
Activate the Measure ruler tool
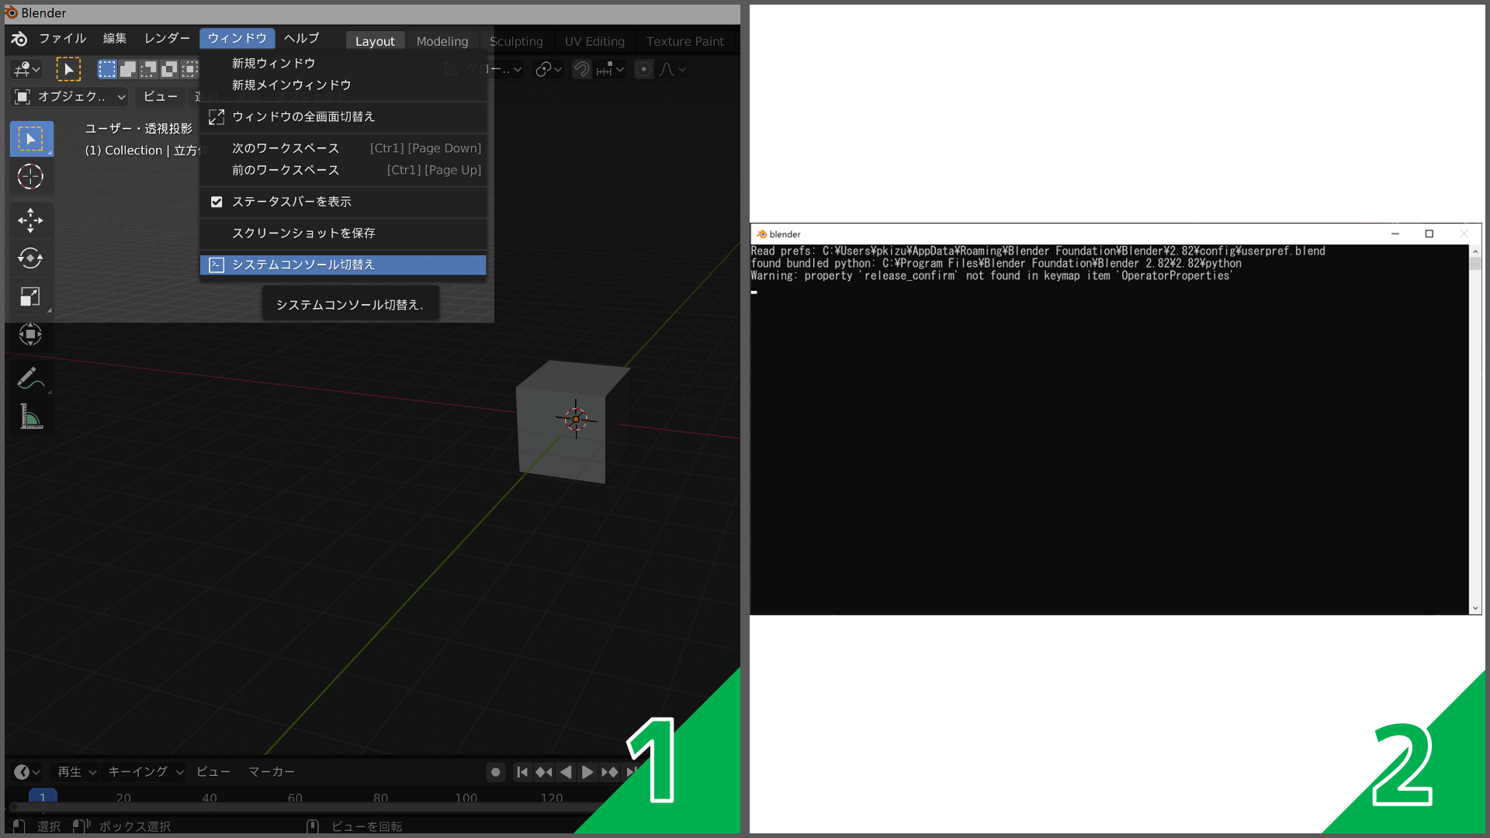[x=31, y=417]
